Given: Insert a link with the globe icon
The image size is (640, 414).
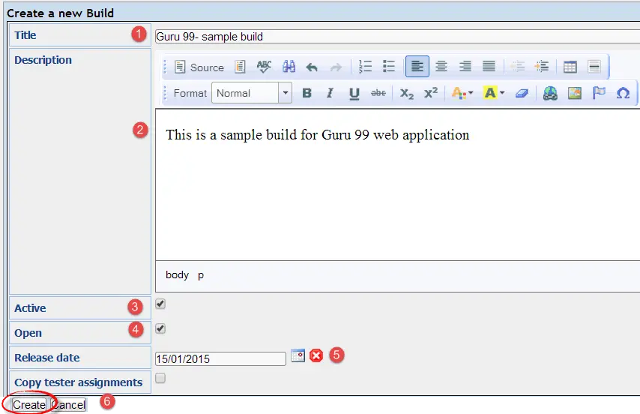Looking at the screenshot, I should (550, 94).
